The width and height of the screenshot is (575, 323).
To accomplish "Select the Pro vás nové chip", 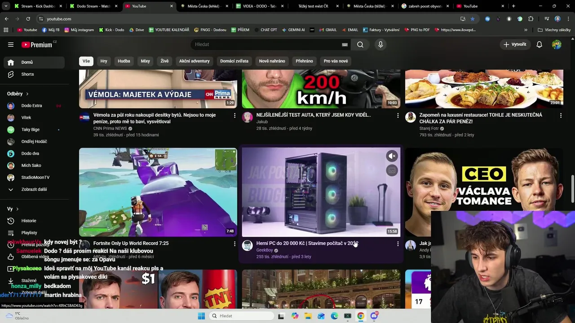I will point(336,61).
